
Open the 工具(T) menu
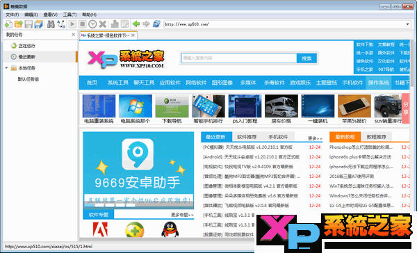[69, 15]
